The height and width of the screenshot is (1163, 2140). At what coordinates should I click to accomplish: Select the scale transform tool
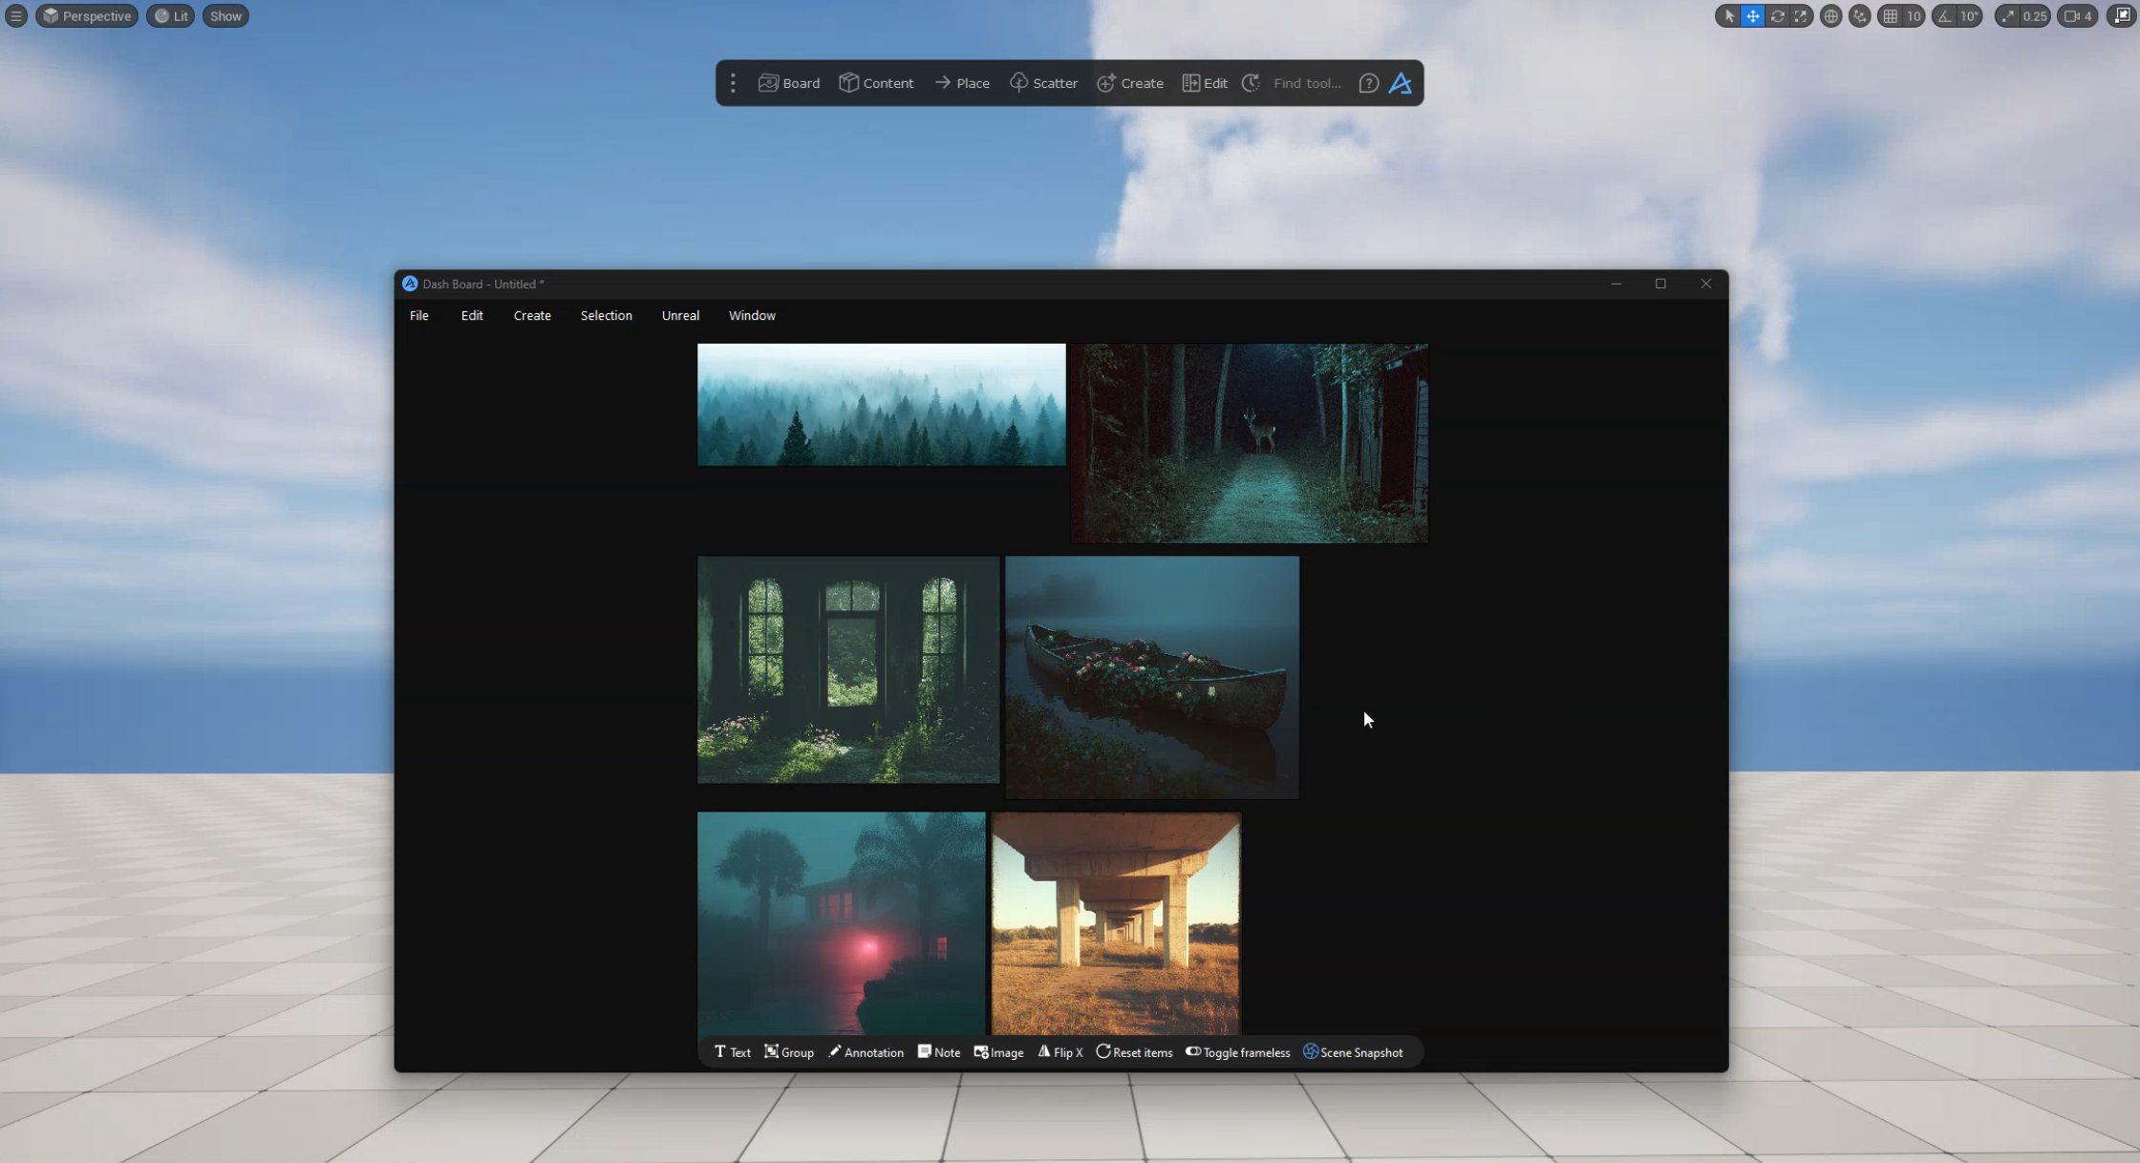coord(1801,16)
